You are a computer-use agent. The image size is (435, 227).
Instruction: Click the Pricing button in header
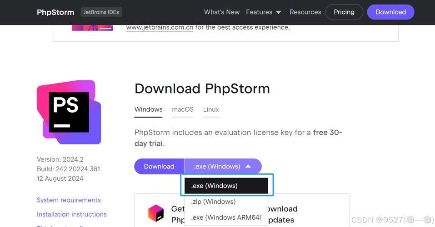coord(344,12)
